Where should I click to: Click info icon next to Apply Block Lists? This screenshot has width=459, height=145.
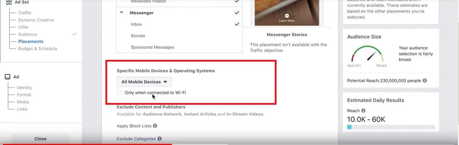pyautogui.click(x=155, y=126)
